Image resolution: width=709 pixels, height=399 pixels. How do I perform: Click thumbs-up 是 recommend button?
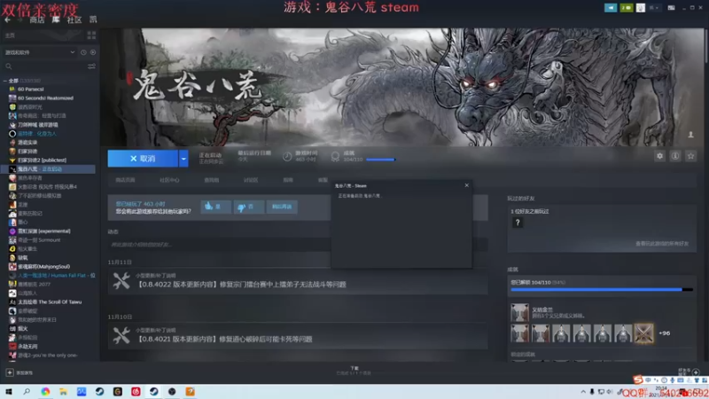click(x=215, y=207)
